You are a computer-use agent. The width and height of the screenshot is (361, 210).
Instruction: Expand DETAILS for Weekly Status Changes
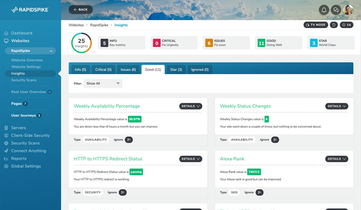pos(336,106)
